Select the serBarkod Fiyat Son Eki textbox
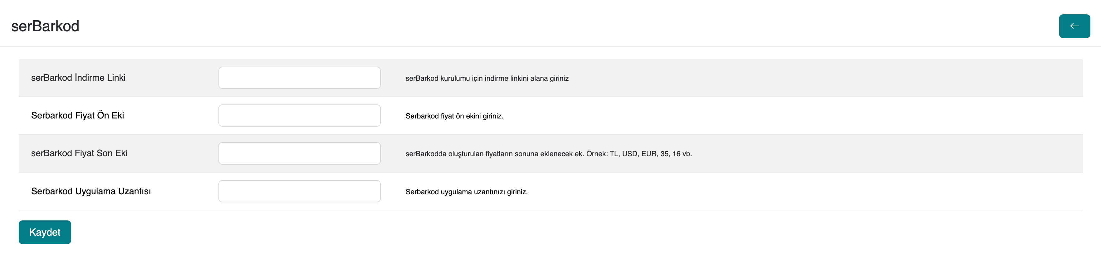The image size is (1101, 260). [299, 153]
